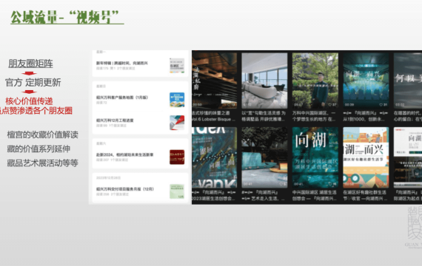Open the 绍兴万科12月工程进度 article title
The height and width of the screenshot is (266, 422).
point(115,120)
